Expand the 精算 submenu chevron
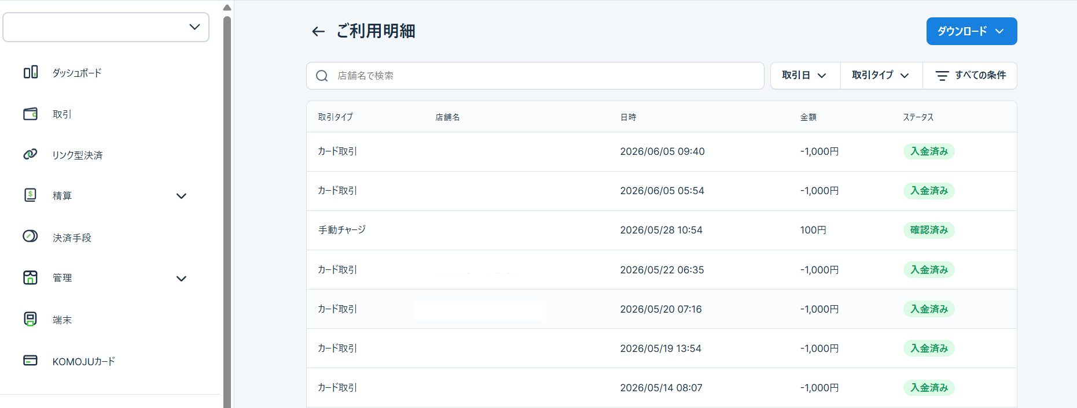The height and width of the screenshot is (408, 1077). pyautogui.click(x=181, y=196)
